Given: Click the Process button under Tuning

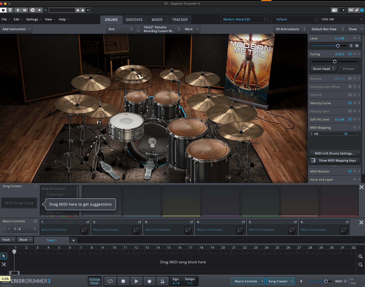Looking at the screenshot, I should (x=348, y=69).
